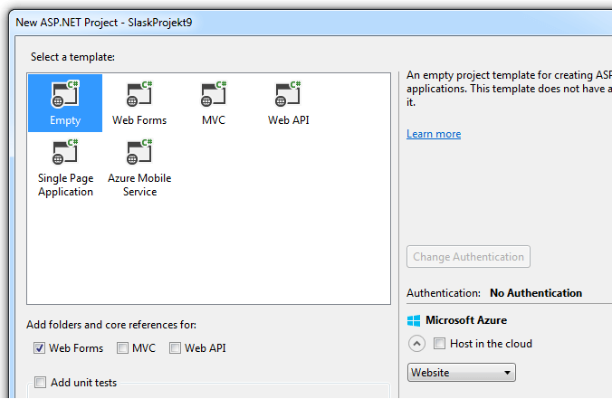Enable the MVC core references checkbox
This screenshot has height=399, width=612.
(x=122, y=348)
